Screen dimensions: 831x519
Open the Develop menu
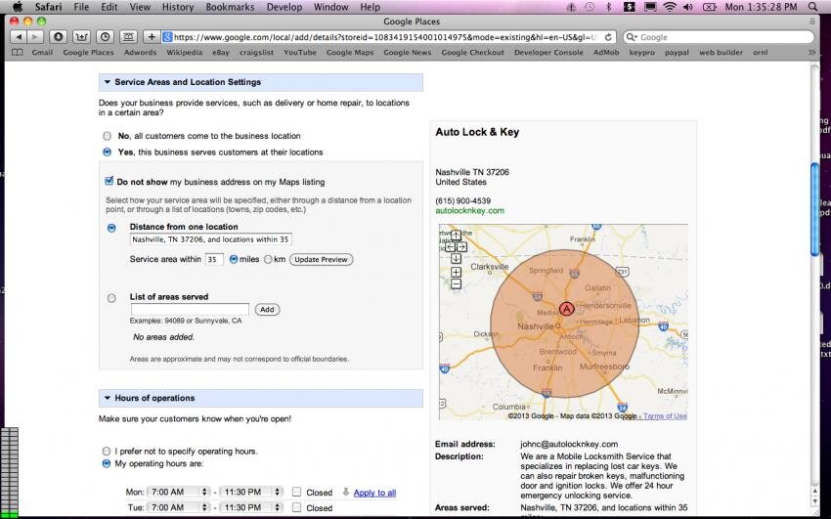[x=284, y=7]
